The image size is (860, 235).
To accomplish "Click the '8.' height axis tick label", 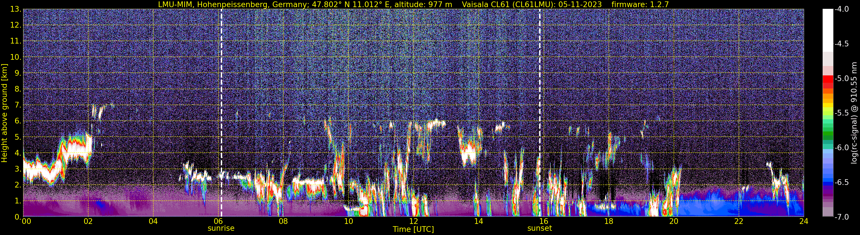I will pos(18,89).
